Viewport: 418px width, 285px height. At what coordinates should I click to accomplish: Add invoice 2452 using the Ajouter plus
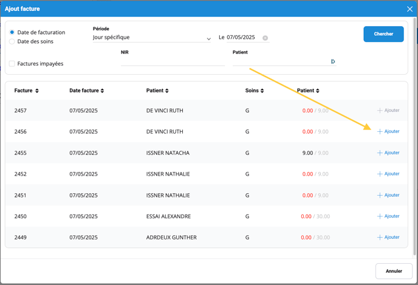(380, 174)
